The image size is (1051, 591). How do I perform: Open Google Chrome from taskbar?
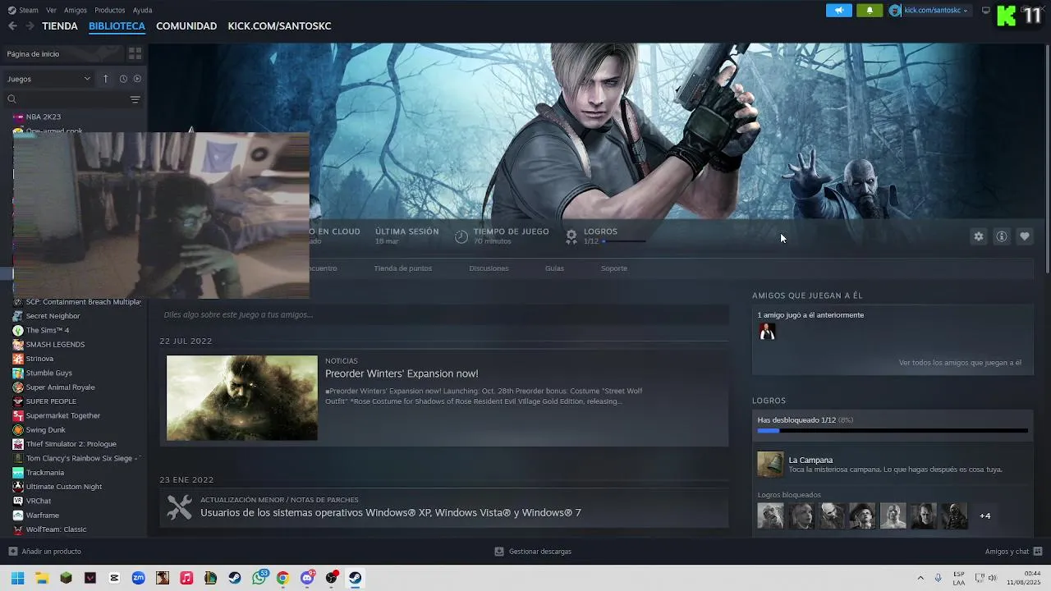coord(283,578)
